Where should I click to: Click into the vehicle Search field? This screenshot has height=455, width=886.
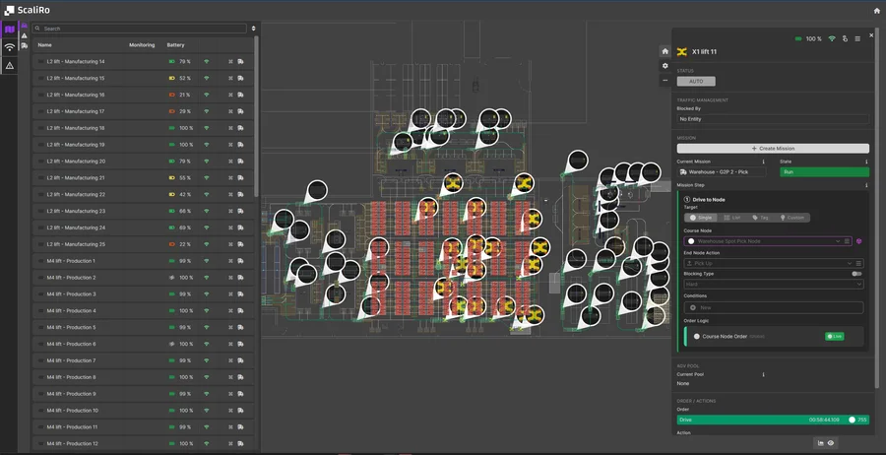point(139,29)
